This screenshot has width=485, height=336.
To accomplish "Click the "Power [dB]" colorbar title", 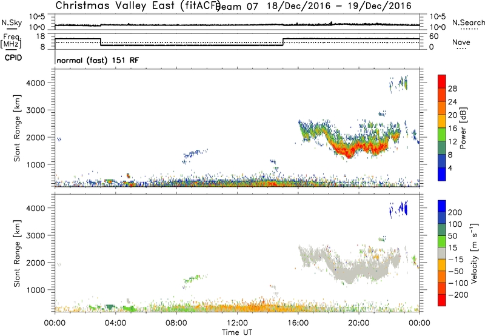I will 463,128.
